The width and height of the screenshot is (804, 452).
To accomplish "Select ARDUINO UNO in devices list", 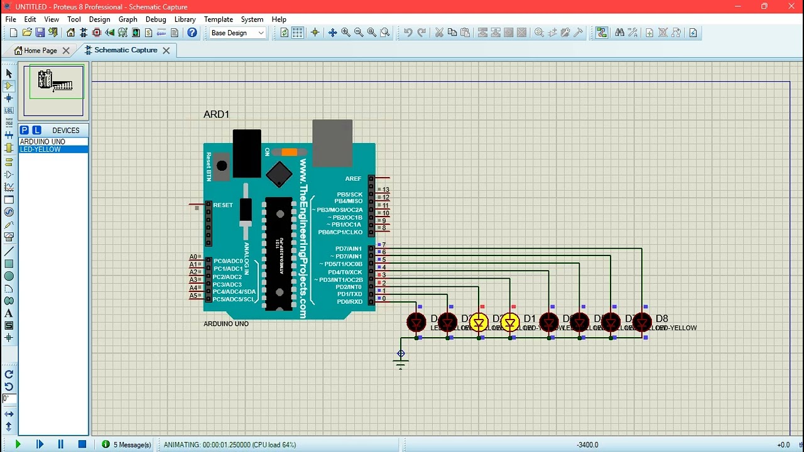I will point(53,142).
